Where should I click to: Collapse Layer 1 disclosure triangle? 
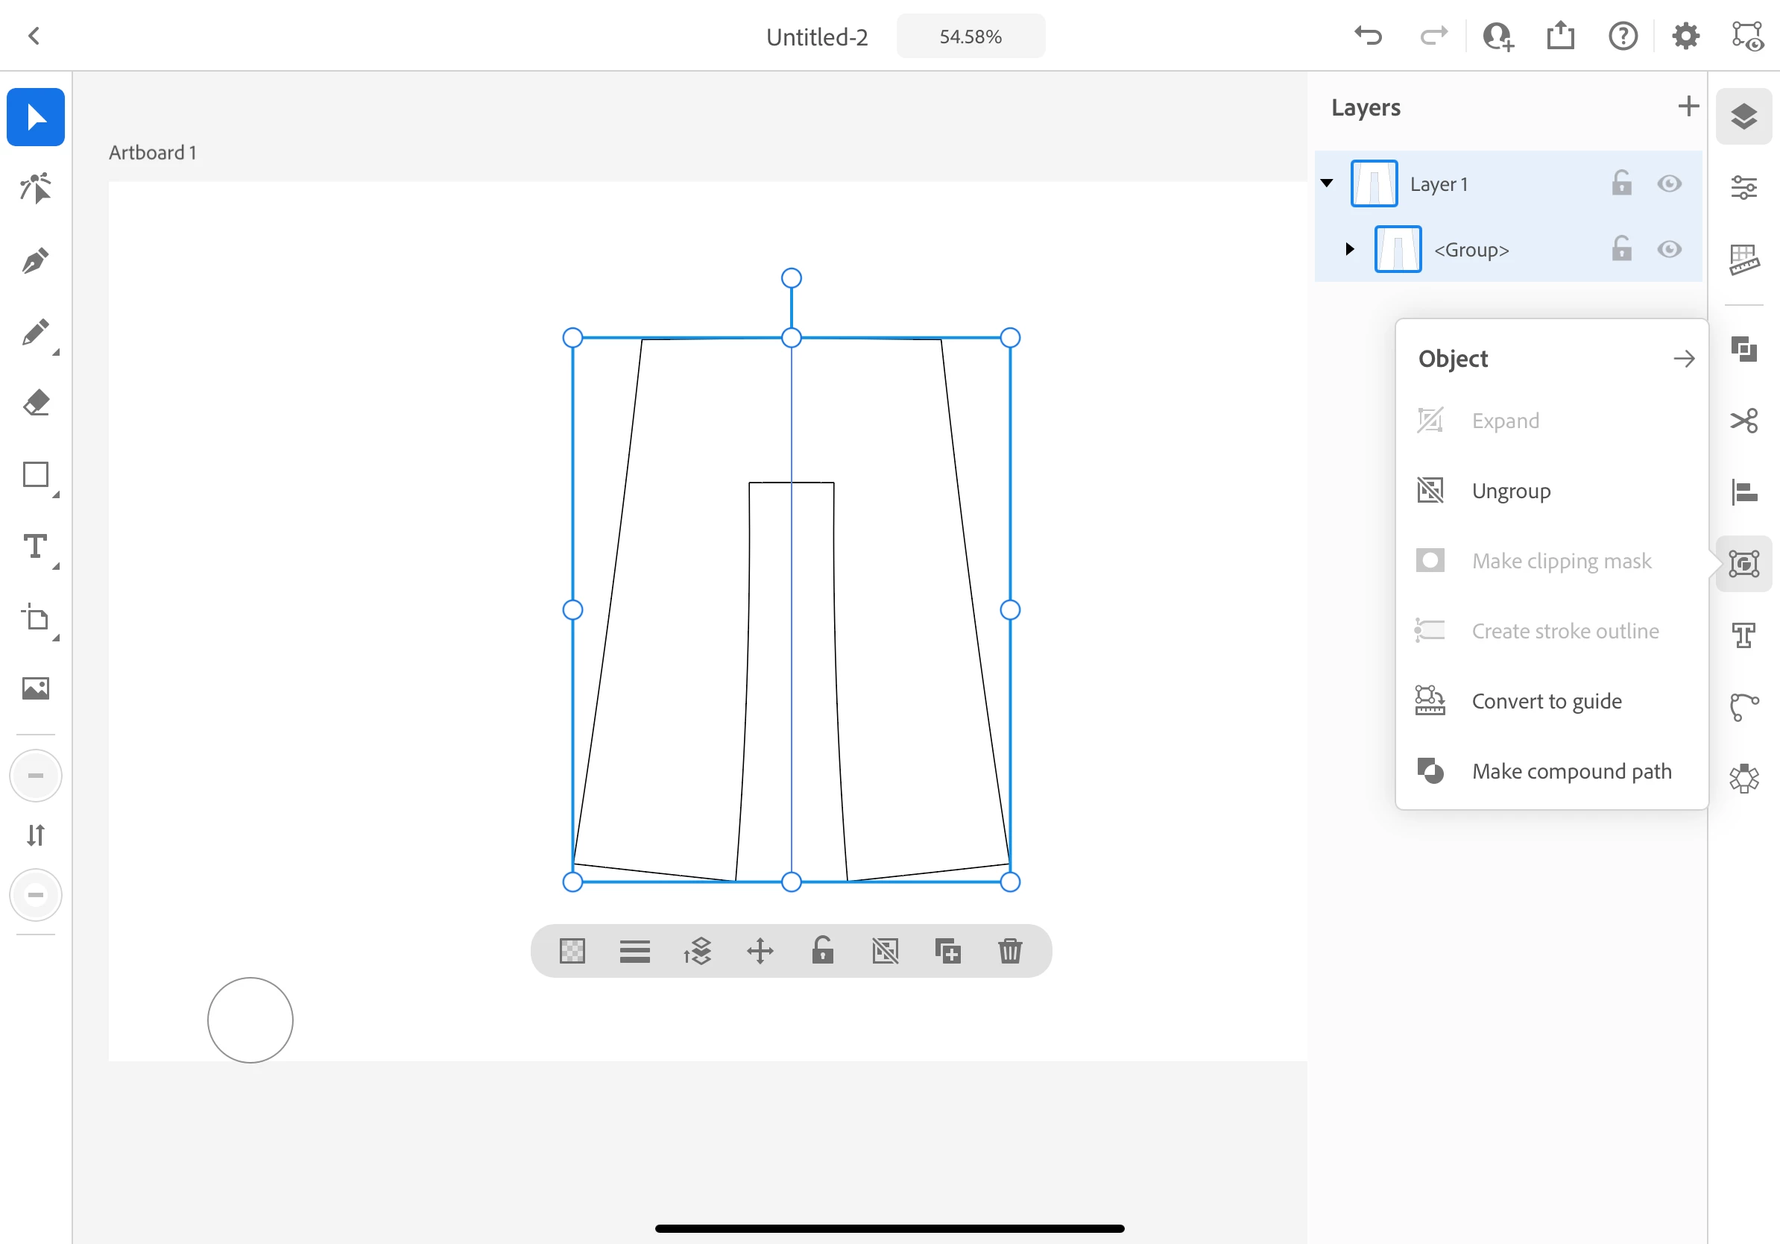1327,183
